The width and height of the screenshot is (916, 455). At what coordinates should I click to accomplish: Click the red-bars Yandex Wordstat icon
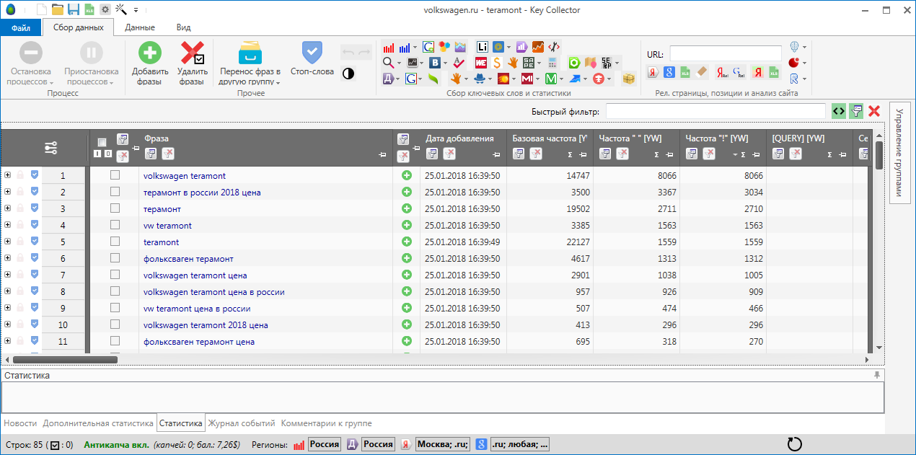389,47
